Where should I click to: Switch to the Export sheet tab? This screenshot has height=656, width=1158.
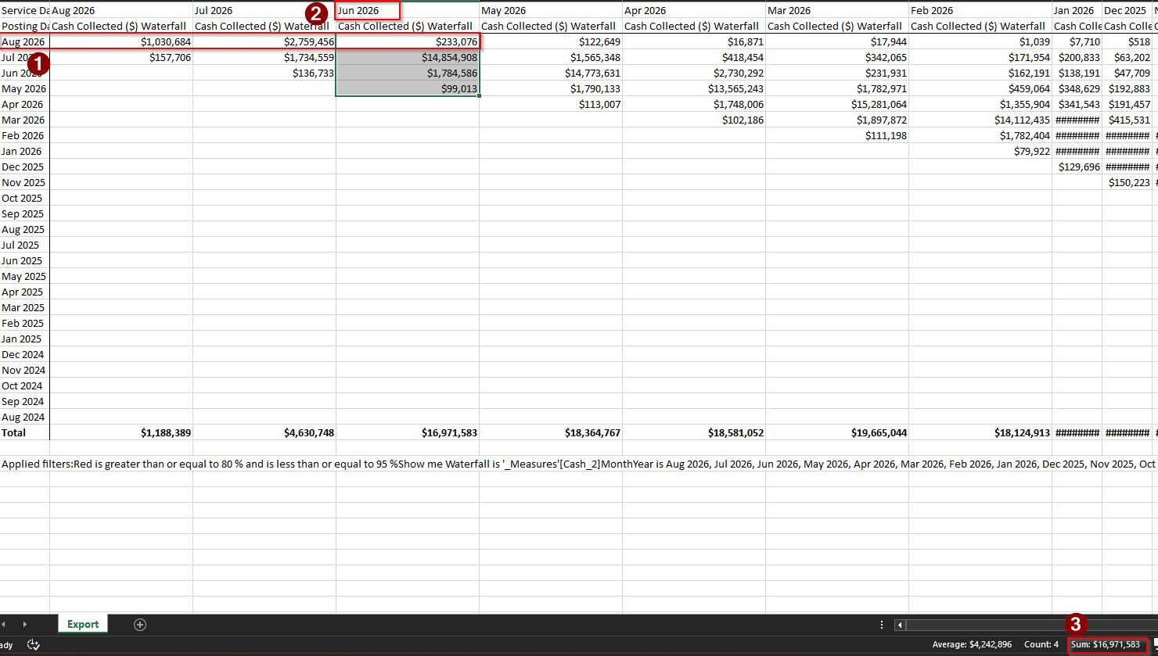pos(83,624)
